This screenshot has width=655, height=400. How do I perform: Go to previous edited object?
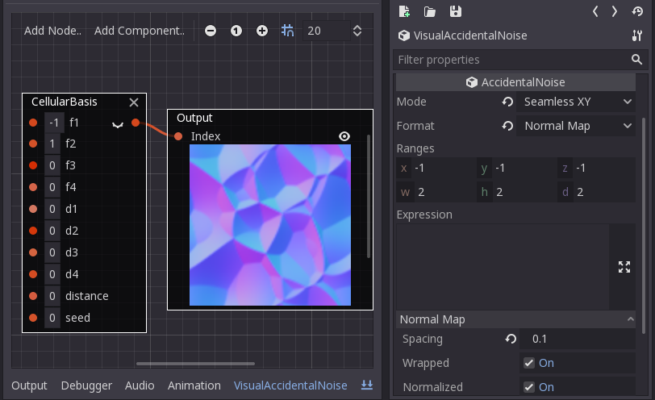coord(595,11)
